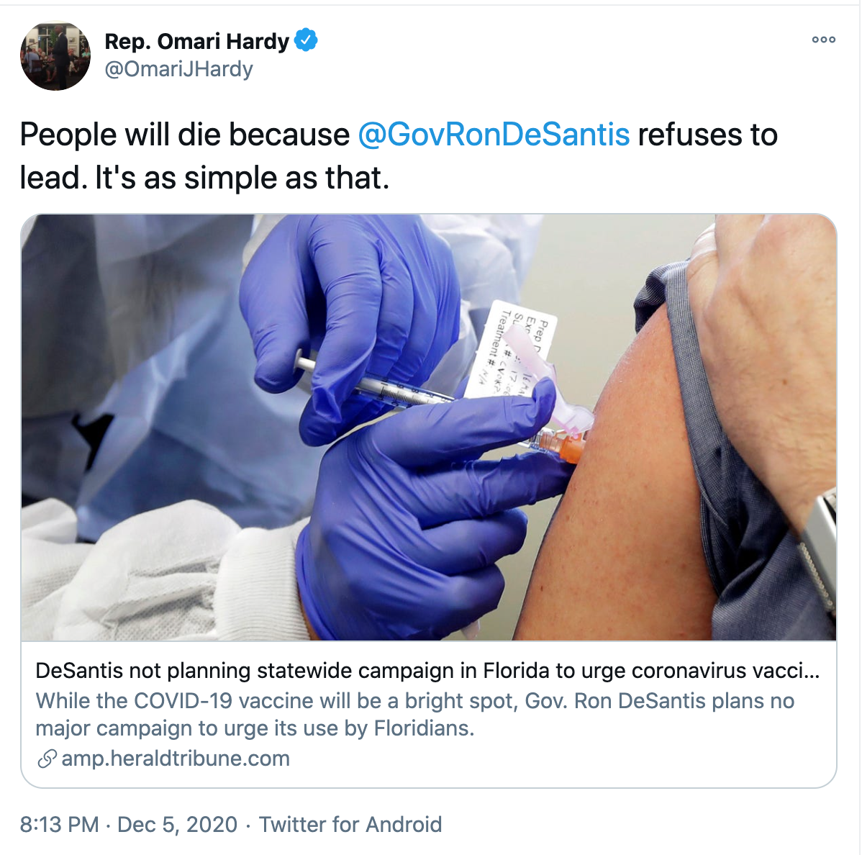Visit the @OmariJHardy handle
The image size is (862, 855).
click(x=178, y=69)
